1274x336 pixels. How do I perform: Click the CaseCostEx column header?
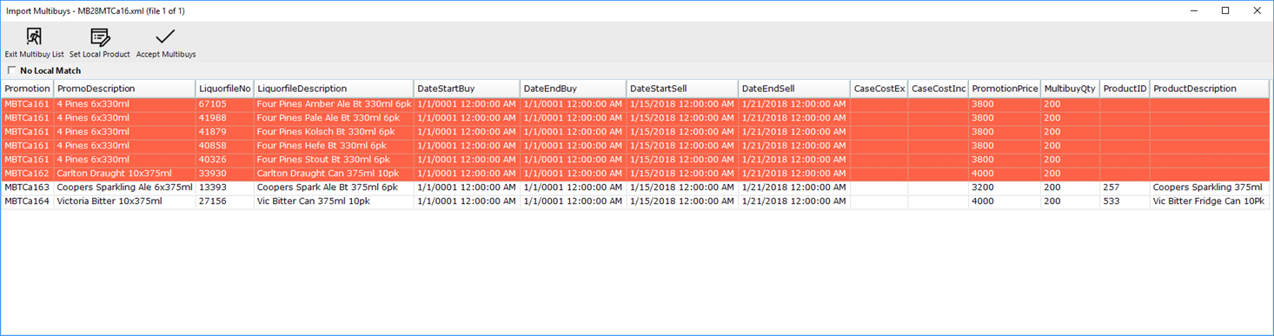pos(879,89)
